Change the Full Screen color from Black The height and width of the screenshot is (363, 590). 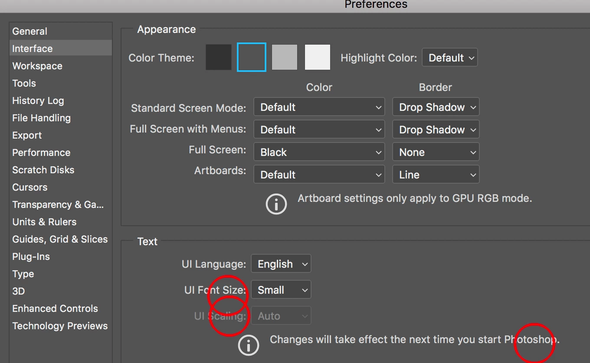click(319, 152)
